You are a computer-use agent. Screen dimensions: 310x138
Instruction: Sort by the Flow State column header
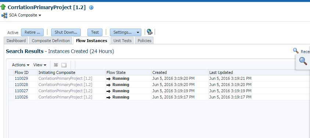(129, 72)
